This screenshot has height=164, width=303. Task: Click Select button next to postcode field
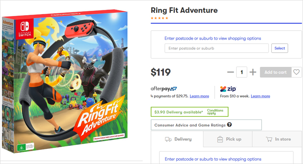(280, 48)
